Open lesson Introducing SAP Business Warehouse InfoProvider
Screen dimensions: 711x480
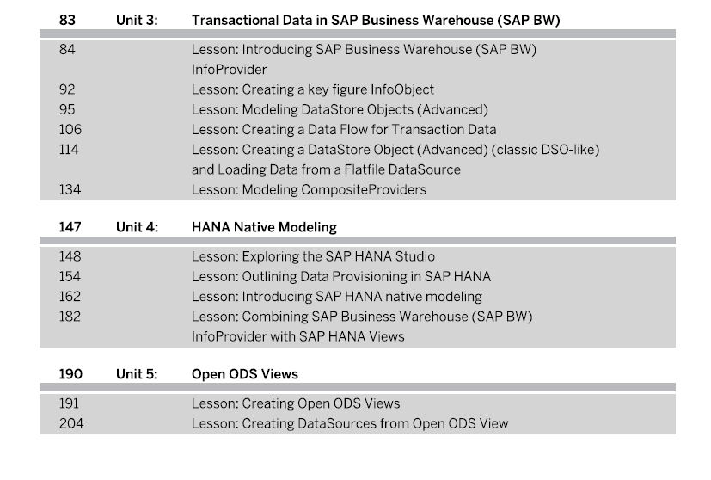(364, 59)
